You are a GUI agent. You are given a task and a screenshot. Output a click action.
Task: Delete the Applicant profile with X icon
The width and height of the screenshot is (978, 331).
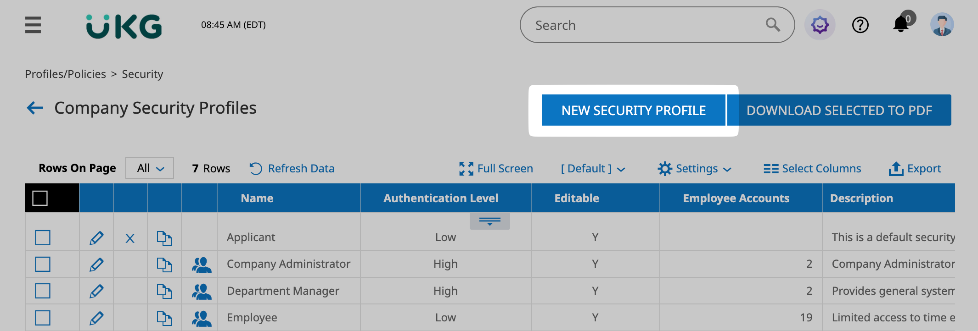130,238
